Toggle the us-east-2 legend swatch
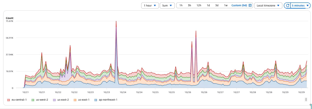The width and height of the screenshot is (312, 109). coord(54,100)
